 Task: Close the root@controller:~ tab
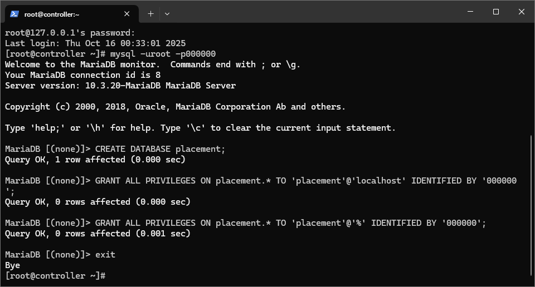tap(127, 14)
